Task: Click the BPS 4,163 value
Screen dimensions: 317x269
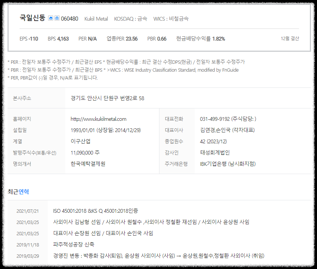Action: pos(58,39)
